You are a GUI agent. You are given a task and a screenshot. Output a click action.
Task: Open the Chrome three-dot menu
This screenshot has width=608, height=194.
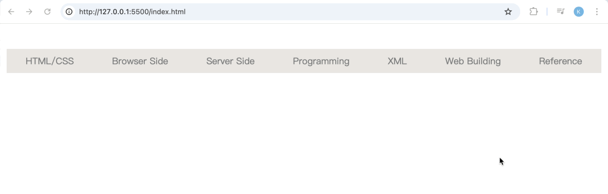597,12
